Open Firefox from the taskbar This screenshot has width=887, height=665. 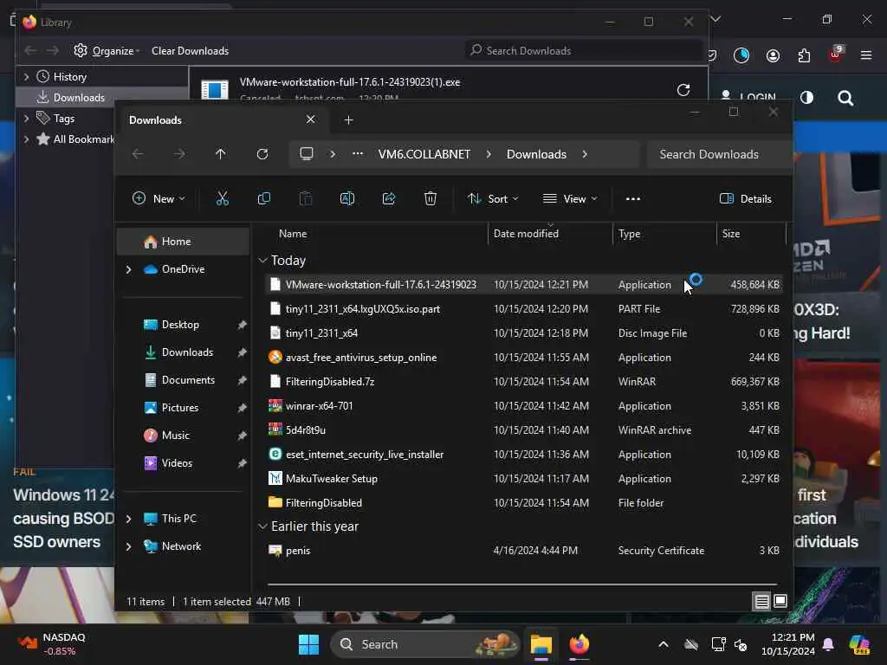(579, 644)
